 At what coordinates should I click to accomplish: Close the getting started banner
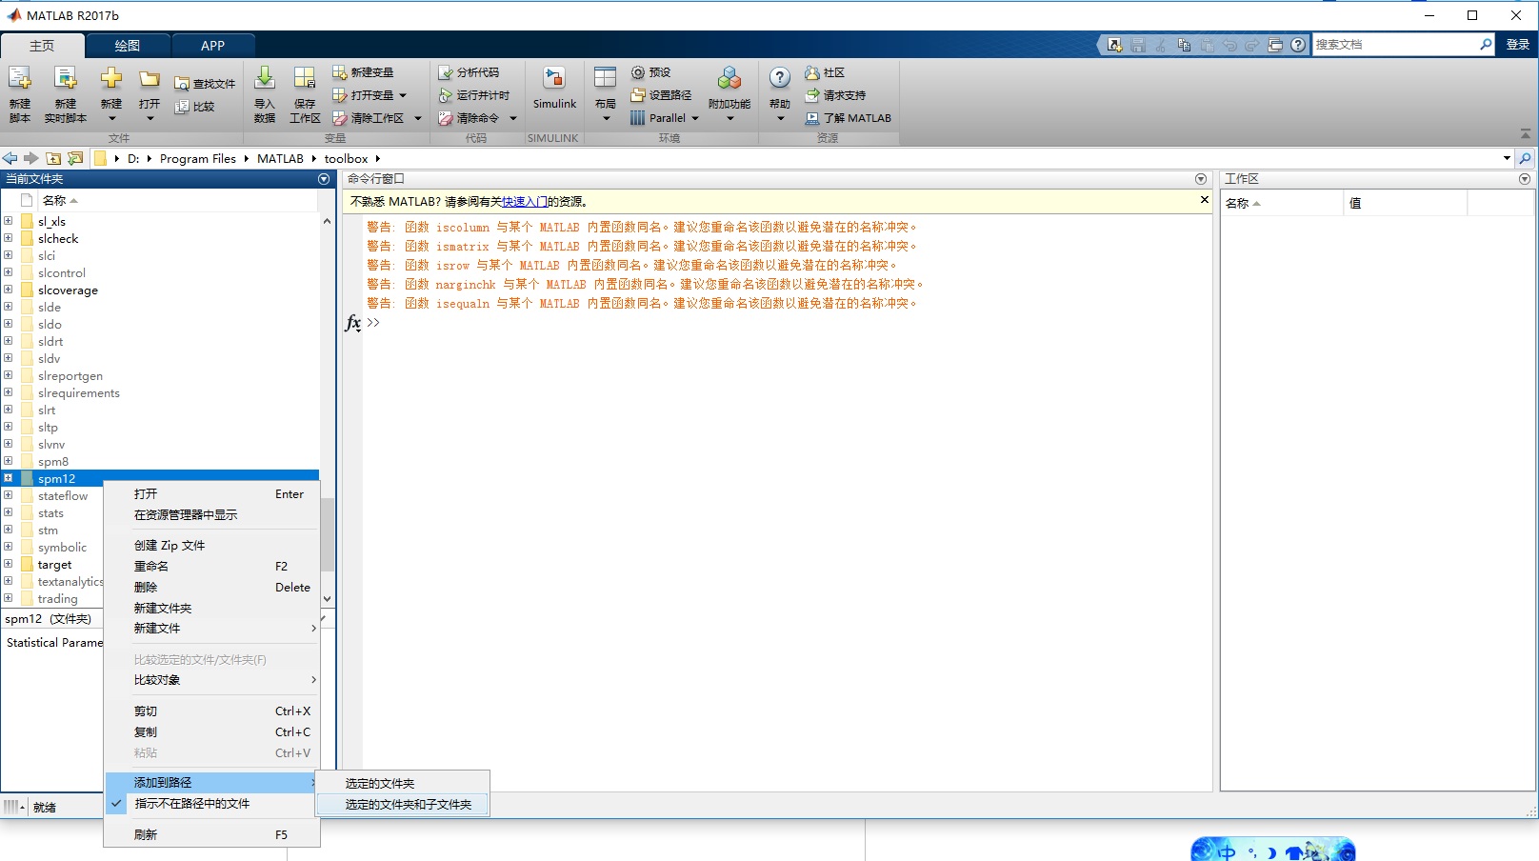tap(1204, 200)
